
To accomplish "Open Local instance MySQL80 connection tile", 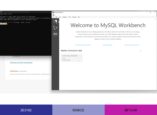I will [x=72, y=58].
